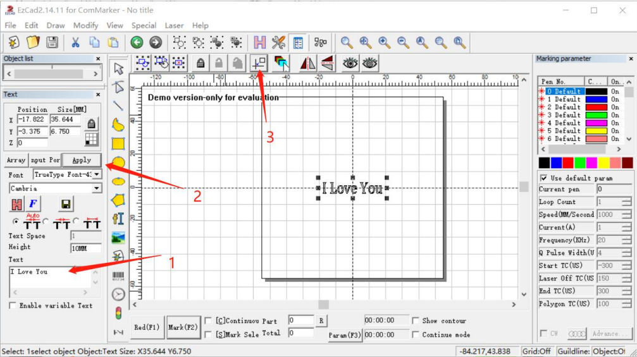The image size is (637, 357).
Task: Toggle Use default param checkbox
Action: [x=544, y=178]
